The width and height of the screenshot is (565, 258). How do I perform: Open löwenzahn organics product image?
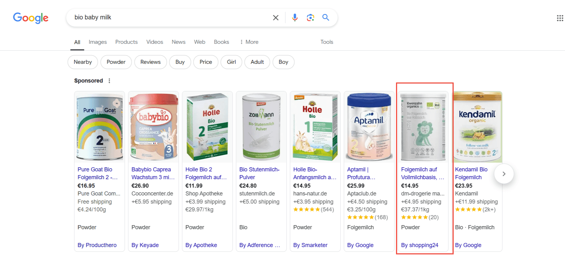(423, 127)
